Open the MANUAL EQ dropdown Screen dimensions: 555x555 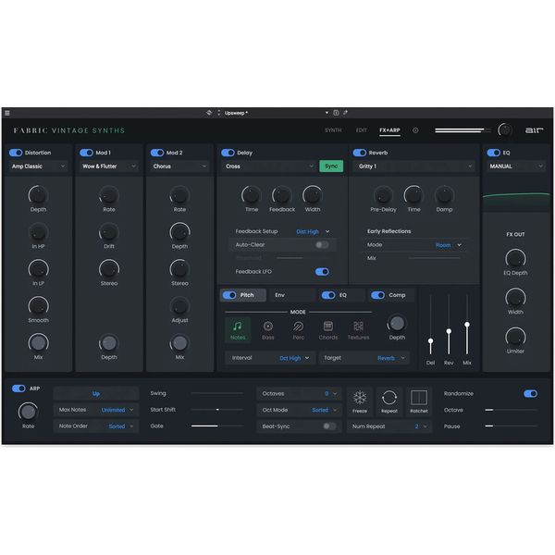point(515,166)
